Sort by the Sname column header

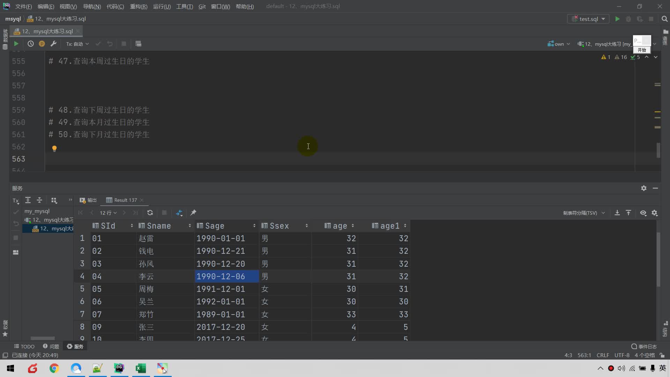[x=165, y=226]
